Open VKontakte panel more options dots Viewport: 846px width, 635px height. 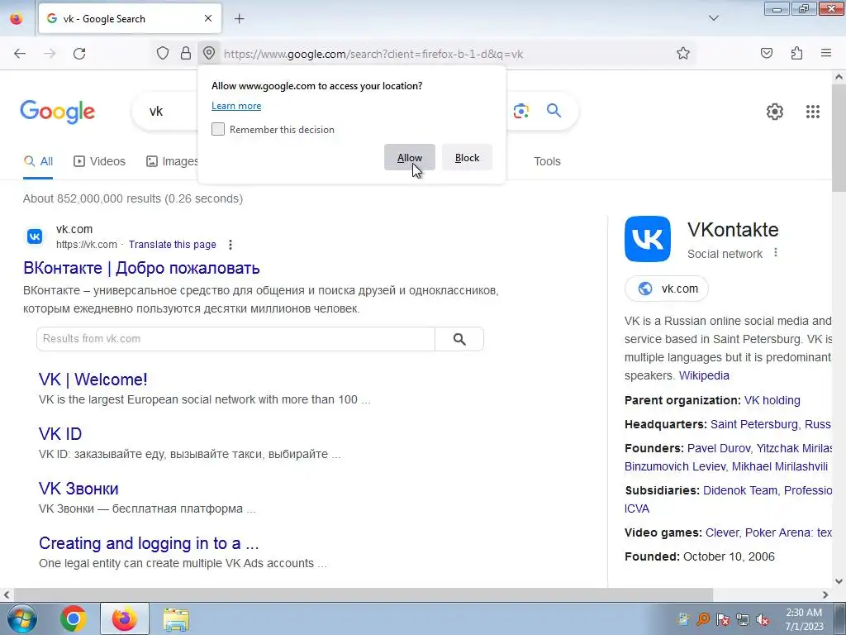pyautogui.click(x=775, y=252)
